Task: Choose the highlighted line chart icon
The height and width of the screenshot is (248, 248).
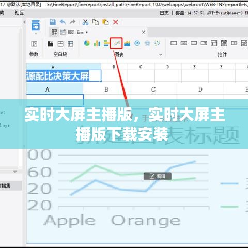Action: click(x=116, y=43)
